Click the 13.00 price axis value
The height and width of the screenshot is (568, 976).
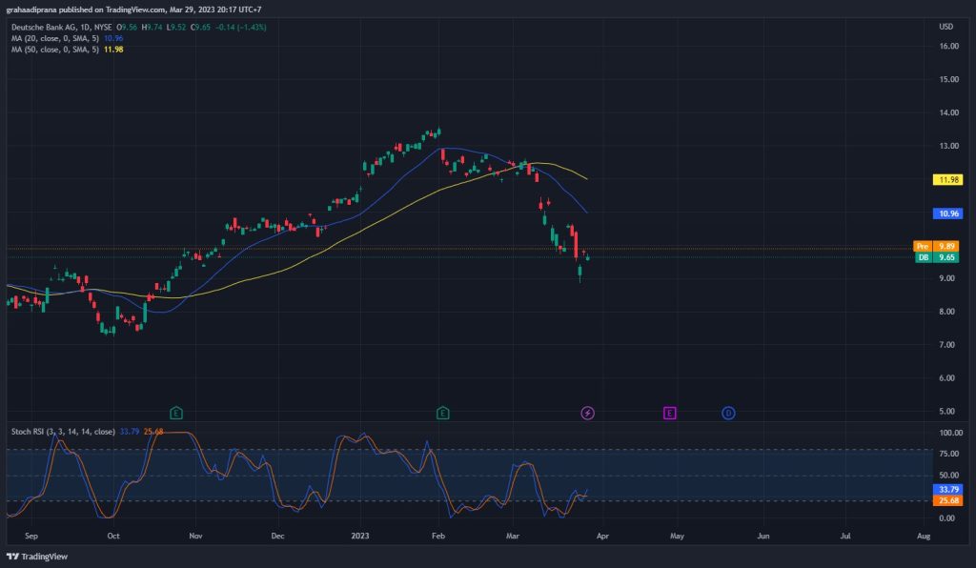coord(948,146)
